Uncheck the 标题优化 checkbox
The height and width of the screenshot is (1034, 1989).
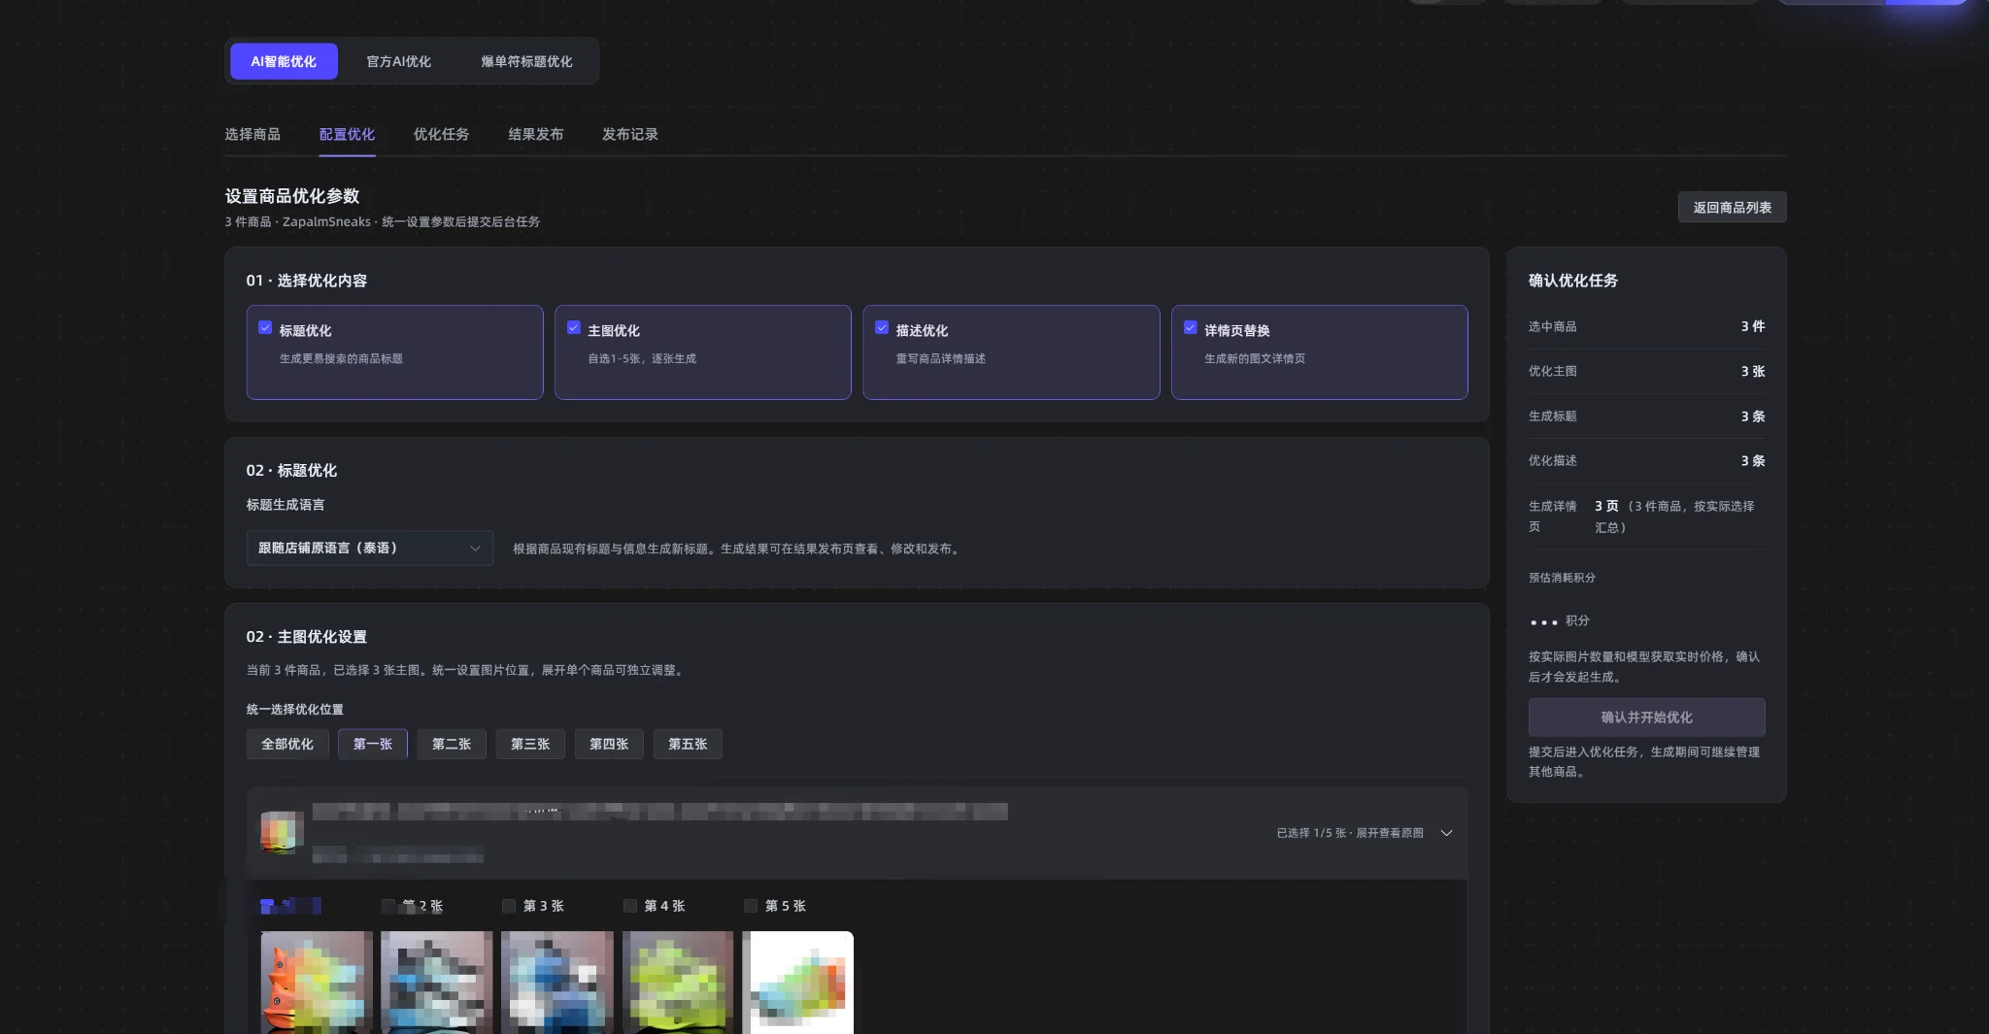pyautogui.click(x=265, y=328)
